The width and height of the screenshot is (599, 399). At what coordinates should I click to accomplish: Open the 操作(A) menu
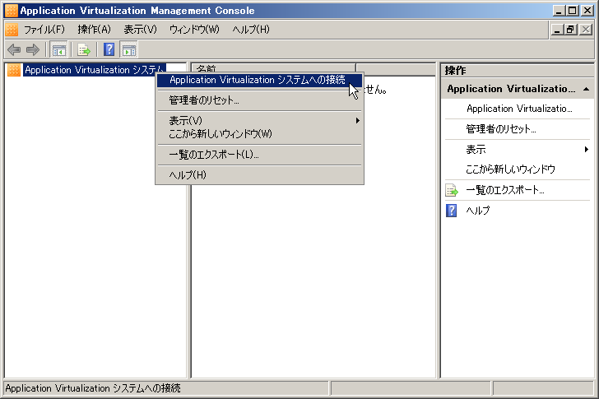coord(94,30)
